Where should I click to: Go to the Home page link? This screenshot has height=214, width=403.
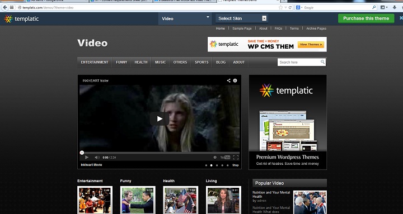pos(221,28)
